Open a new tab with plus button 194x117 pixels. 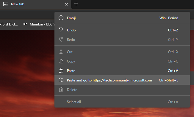click(x=76, y=4)
